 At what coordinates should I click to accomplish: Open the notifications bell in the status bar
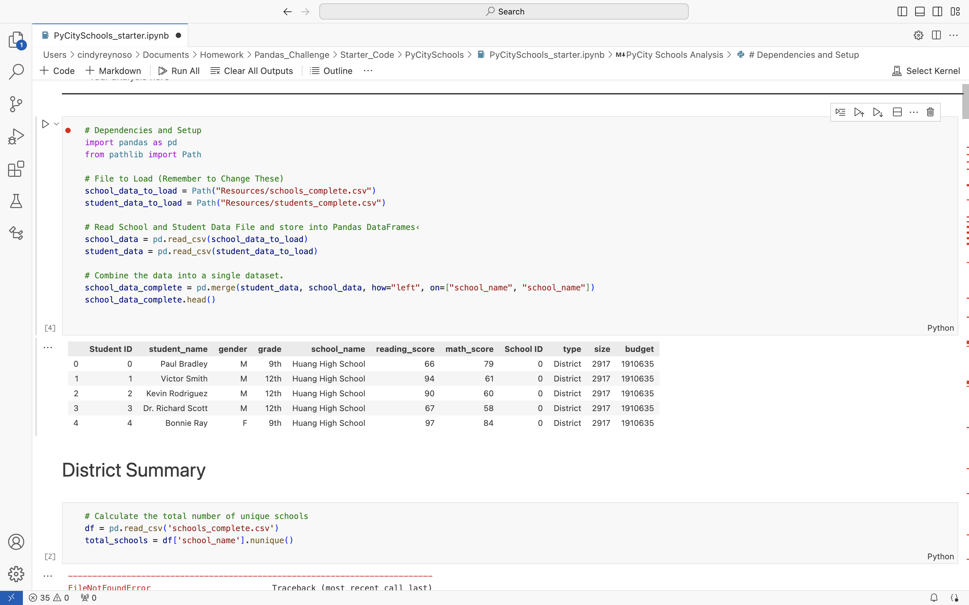[x=934, y=597]
